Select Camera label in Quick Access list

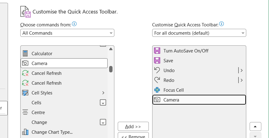pyautogui.click(x=171, y=100)
